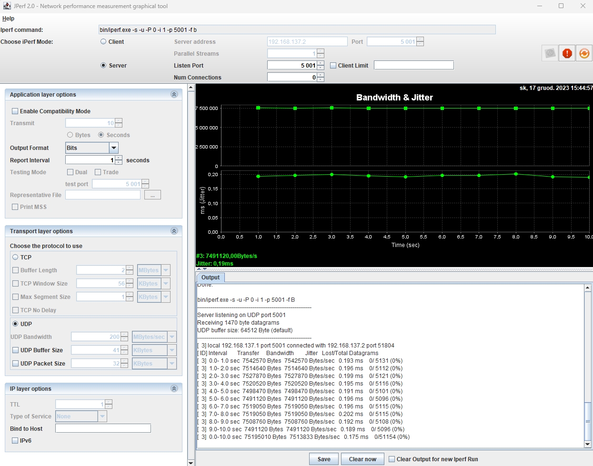Collapse the Application layer options panel
The width and height of the screenshot is (593, 466).
point(174,95)
